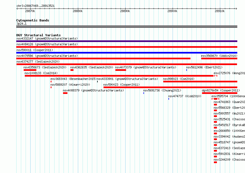Image resolution: width=245 pixels, height=173 pixels.
Task: Click nsv4333901 gnomAD variant label
Action: [127, 79]
